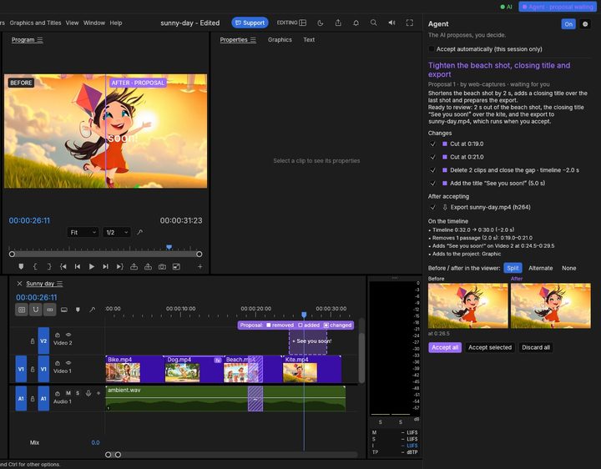Uncheck the Cut at 0:19.0 change
This screenshot has width=601, height=469.
tap(432, 144)
